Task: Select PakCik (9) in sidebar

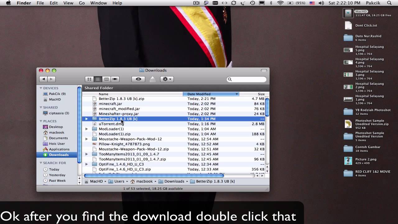Action: [x=57, y=94]
